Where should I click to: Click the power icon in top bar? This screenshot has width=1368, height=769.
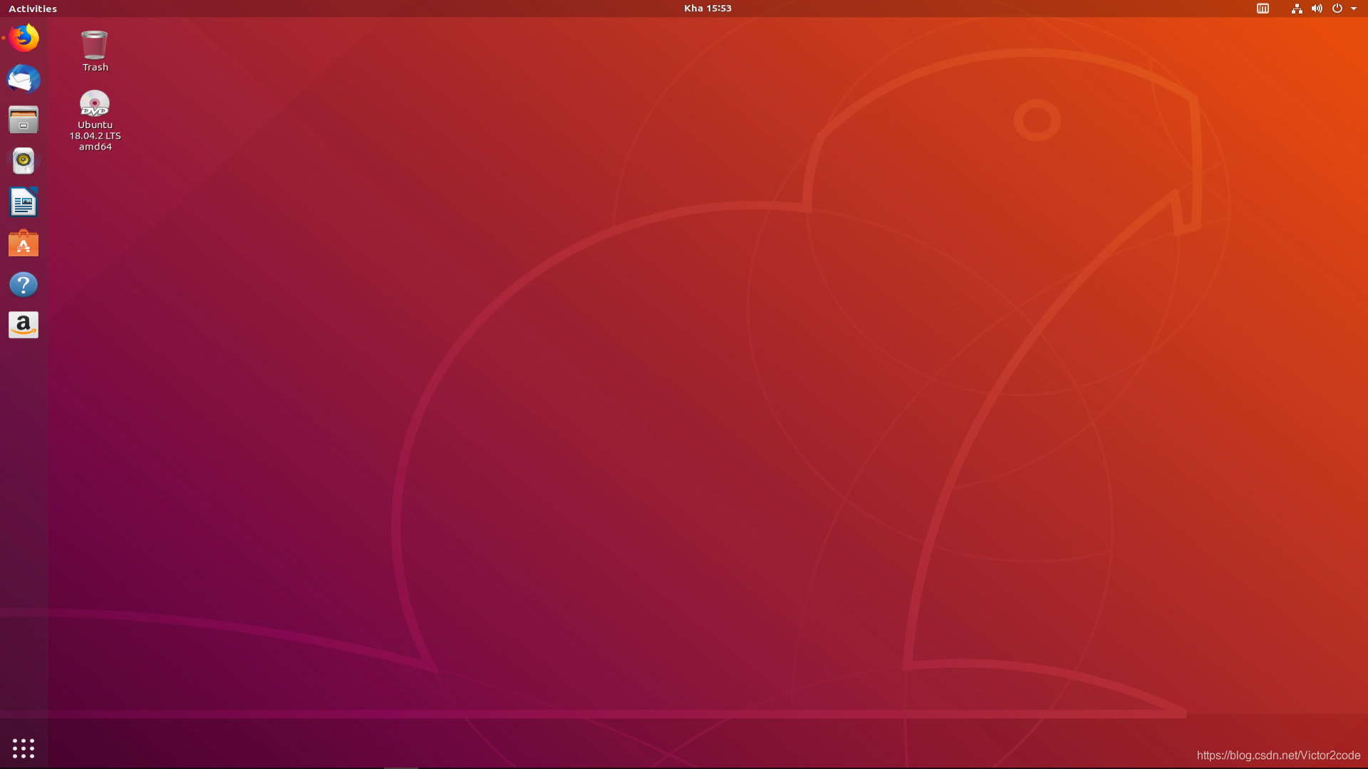coord(1337,9)
